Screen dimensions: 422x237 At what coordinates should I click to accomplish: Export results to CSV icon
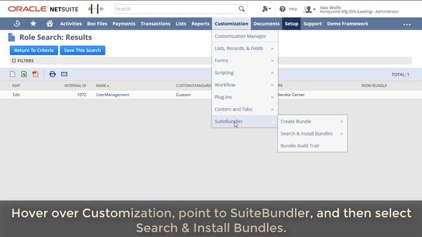click(13, 74)
